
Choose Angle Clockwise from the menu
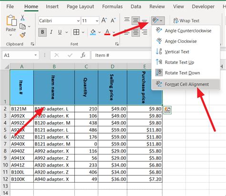pyautogui.click(x=186, y=41)
